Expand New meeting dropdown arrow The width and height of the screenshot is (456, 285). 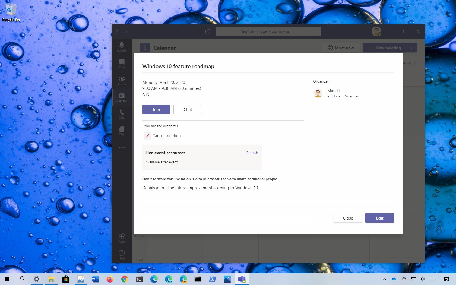tap(412, 48)
